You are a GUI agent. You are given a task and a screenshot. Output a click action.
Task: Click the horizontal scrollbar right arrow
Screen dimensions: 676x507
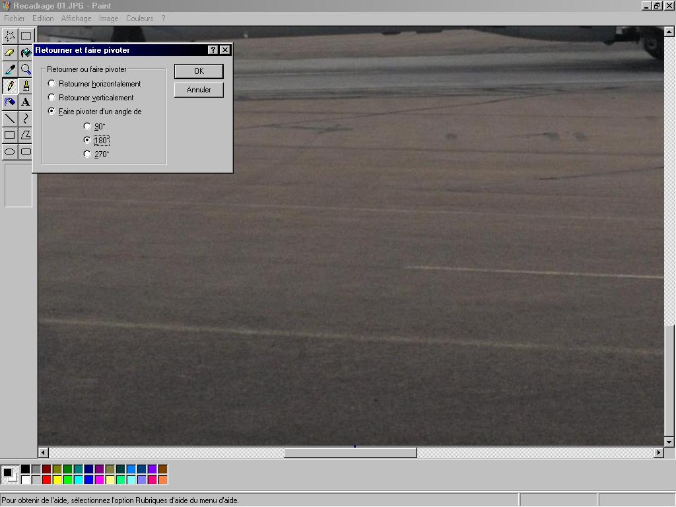[658, 453]
